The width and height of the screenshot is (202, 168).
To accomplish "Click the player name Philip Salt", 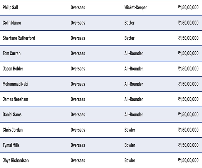I will point(10,7).
